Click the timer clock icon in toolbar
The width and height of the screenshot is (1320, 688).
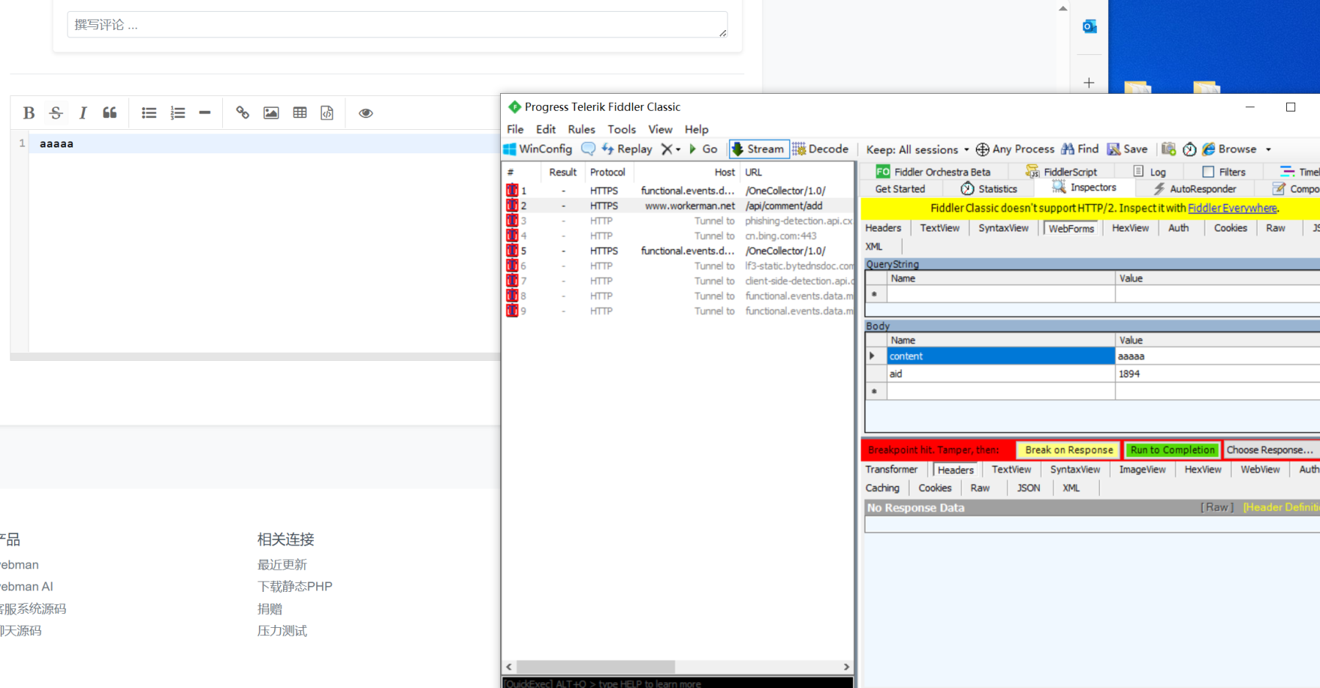point(1189,149)
